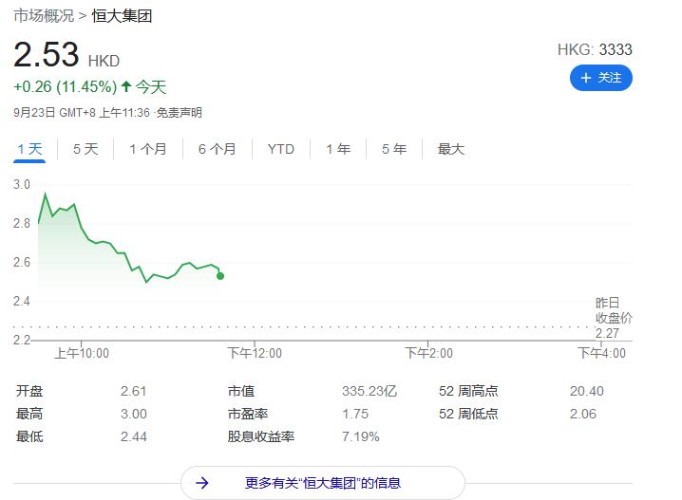682x500 pixels.
Task: Open the 免责声明 disclaimer link
Action: (179, 113)
